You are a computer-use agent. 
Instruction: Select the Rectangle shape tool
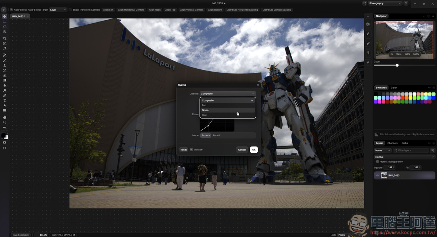click(5, 111)
